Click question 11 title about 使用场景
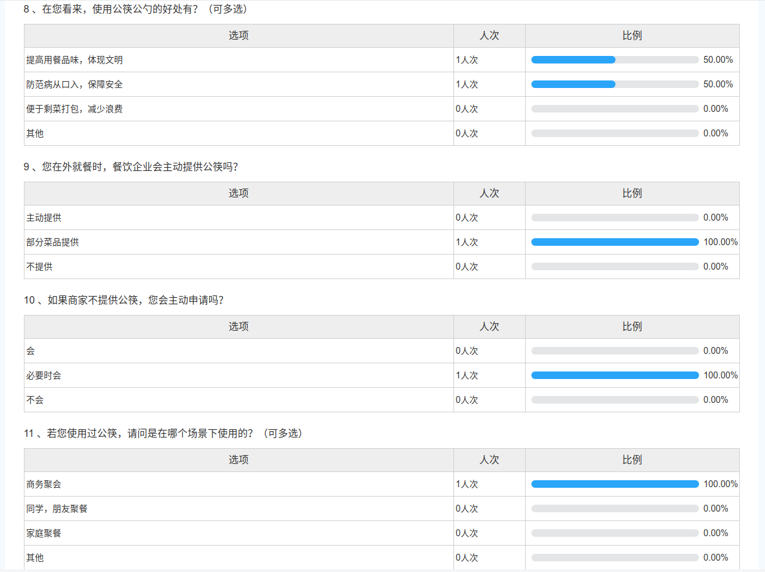The image size is (765, 572). click(x=163, y=434)
